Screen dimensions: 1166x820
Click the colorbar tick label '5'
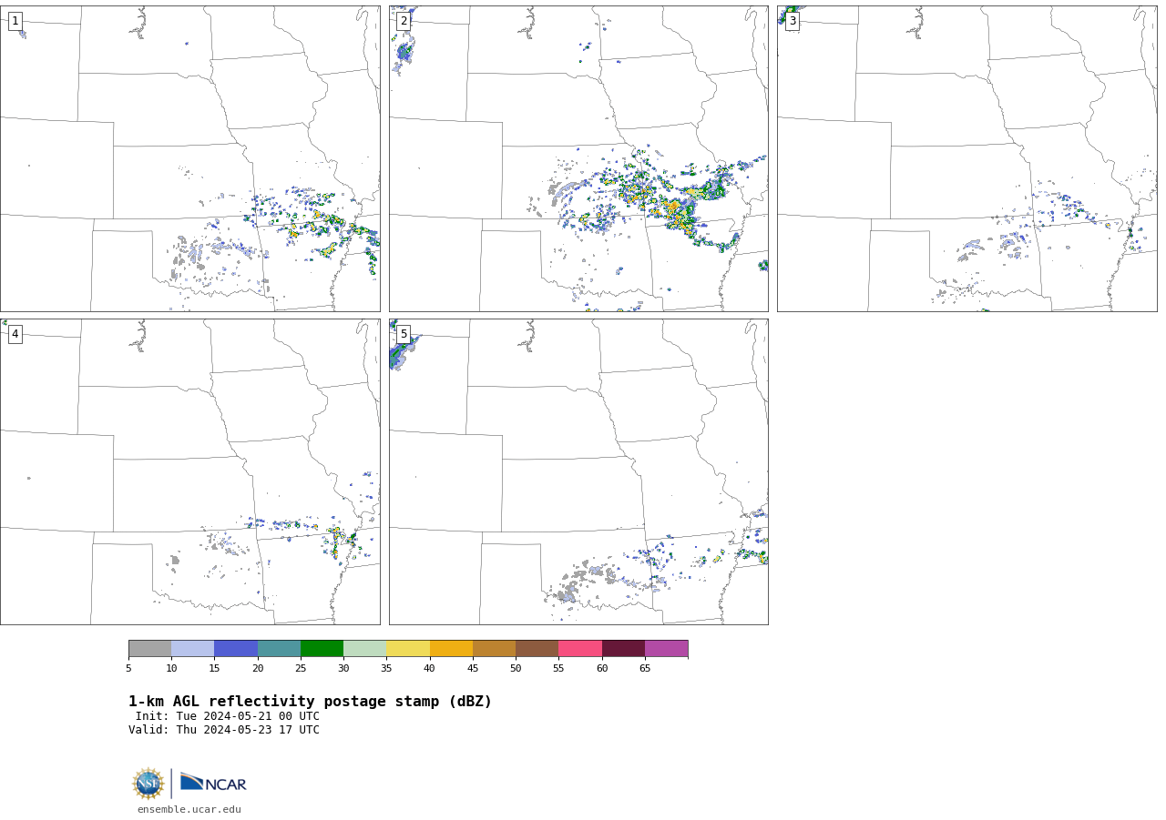pos(128,669)
